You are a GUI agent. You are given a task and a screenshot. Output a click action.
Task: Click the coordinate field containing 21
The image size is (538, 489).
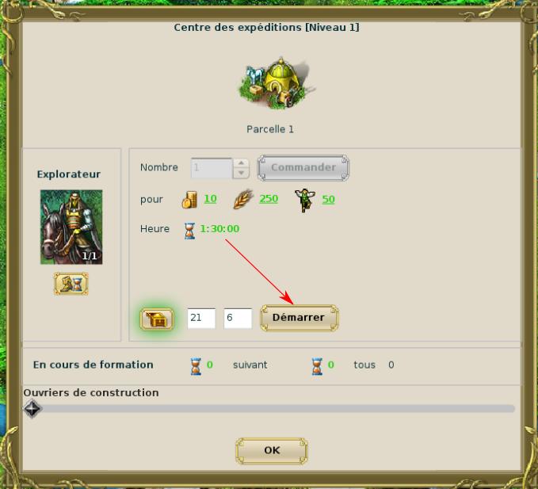click(201, 318)
